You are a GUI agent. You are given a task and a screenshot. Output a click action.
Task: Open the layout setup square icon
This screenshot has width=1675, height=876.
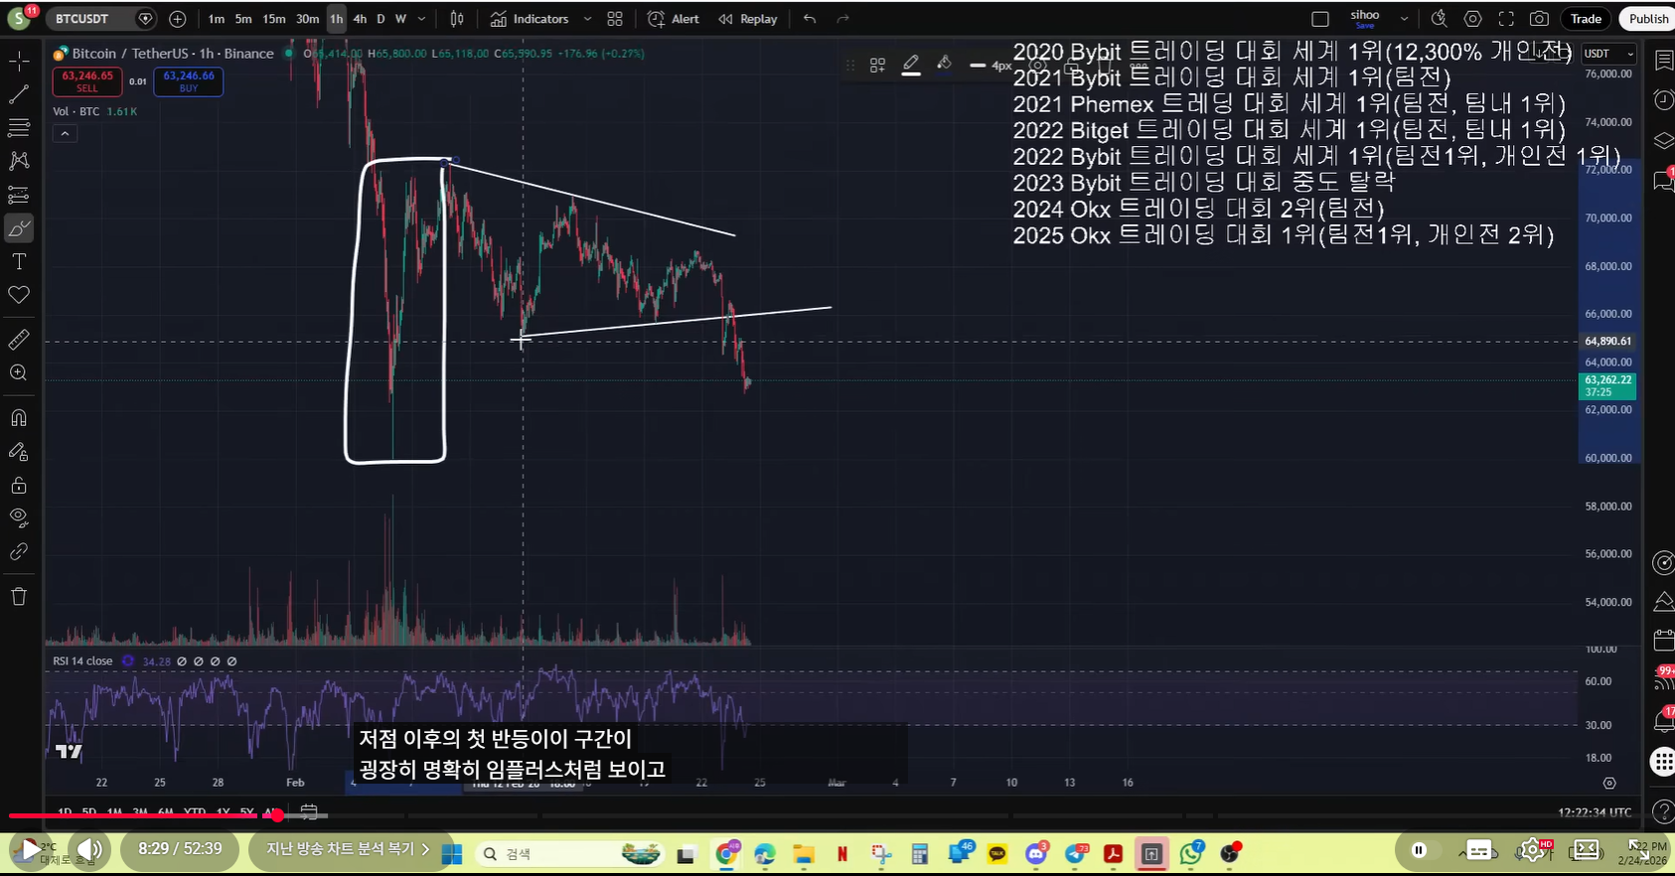(1320, 19)
